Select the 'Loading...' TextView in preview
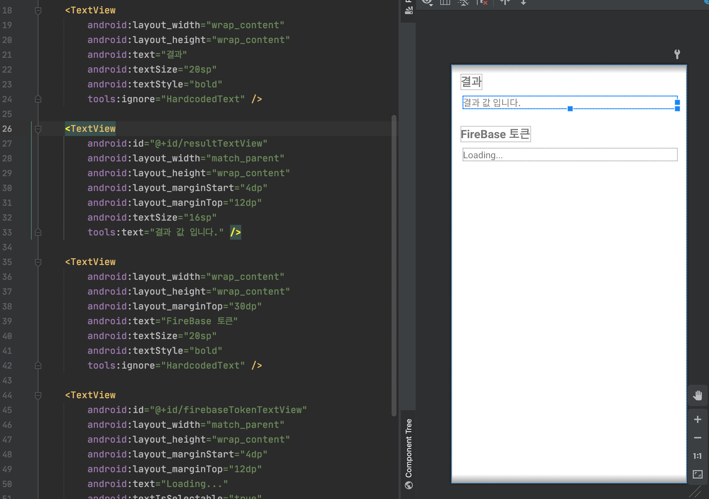 click(570, 155)
